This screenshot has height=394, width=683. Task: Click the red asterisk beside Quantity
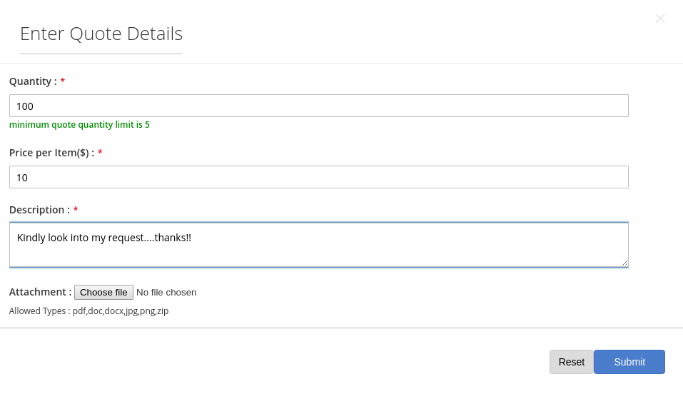[x=63, y=82]
